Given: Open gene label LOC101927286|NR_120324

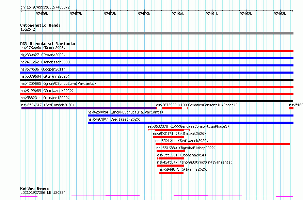Looking at the screenshot, I should pyautogui.click(x=43, y=193).
